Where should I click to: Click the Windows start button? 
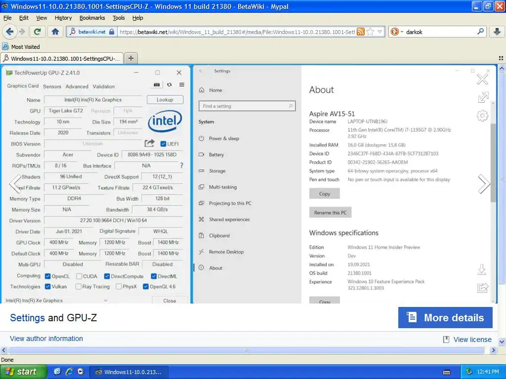click(x=23, y=372)
